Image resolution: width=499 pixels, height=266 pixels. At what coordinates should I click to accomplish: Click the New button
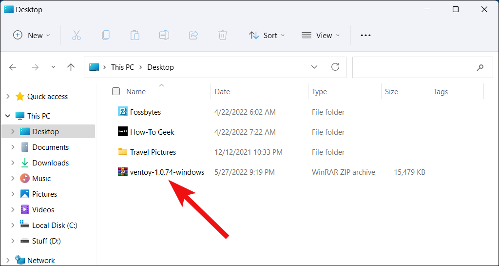(32, 35)
